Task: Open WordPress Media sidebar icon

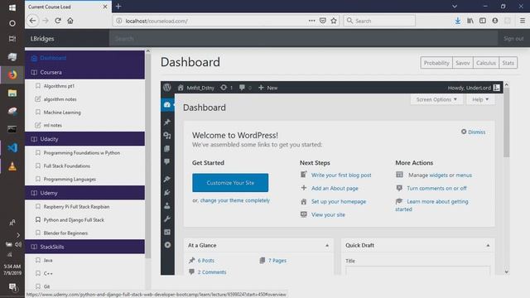Action: tap(167, 136)
